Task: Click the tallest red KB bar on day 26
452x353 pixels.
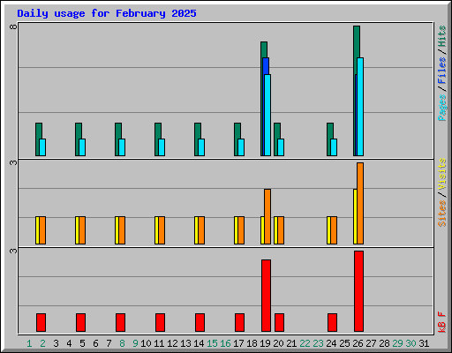Action: (358, 291)
